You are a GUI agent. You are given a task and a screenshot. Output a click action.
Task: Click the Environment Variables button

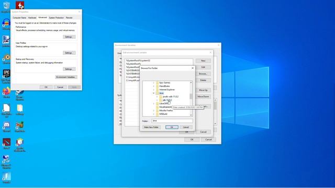tap(66, 77)
